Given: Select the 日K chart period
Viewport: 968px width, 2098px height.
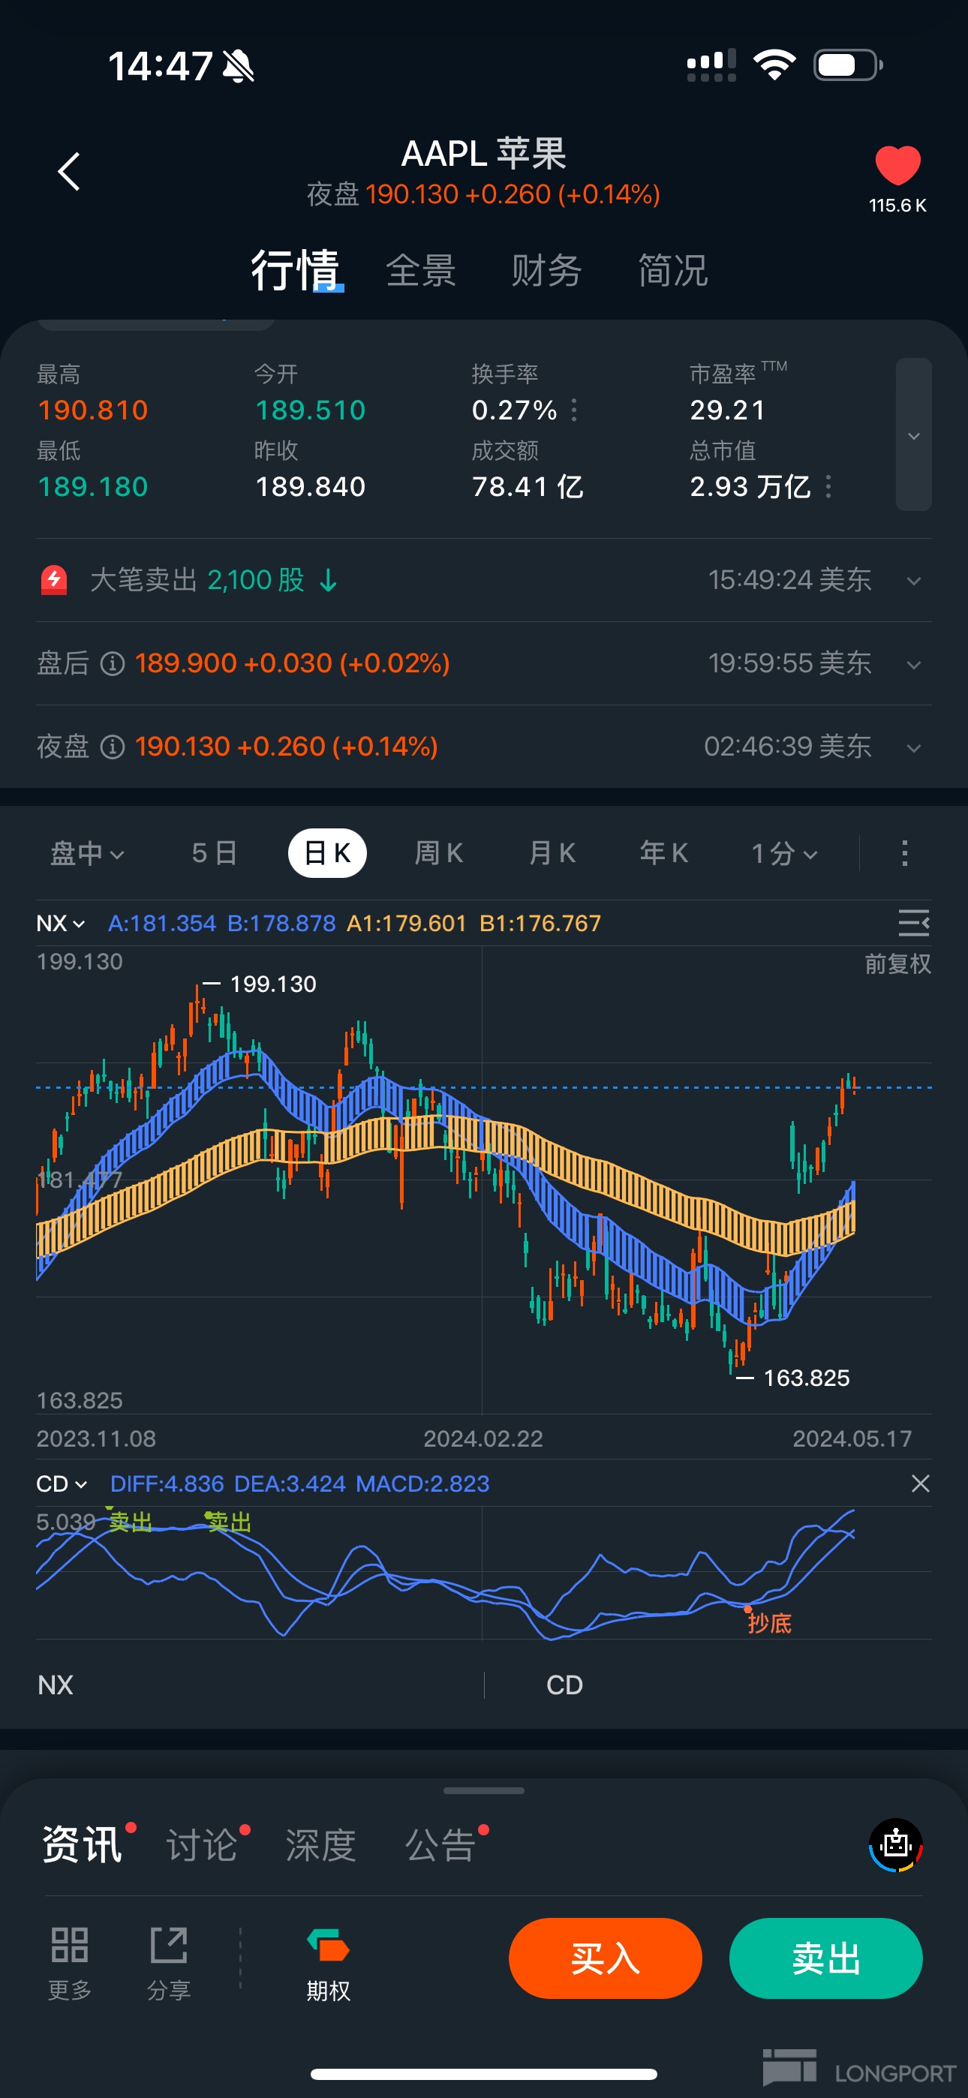Looking at the screenshot, I should [328, 854].
